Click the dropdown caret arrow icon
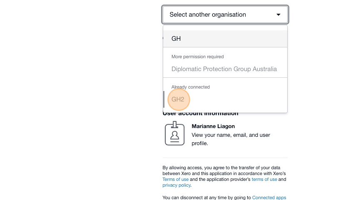The image size is (358, 200). point(278,15)
